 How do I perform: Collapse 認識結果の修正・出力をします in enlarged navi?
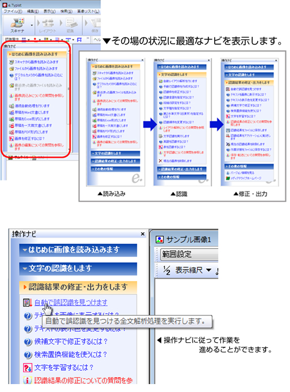tap(78, 287)
